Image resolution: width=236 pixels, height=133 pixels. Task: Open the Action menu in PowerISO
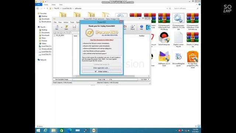pos(66,22)
